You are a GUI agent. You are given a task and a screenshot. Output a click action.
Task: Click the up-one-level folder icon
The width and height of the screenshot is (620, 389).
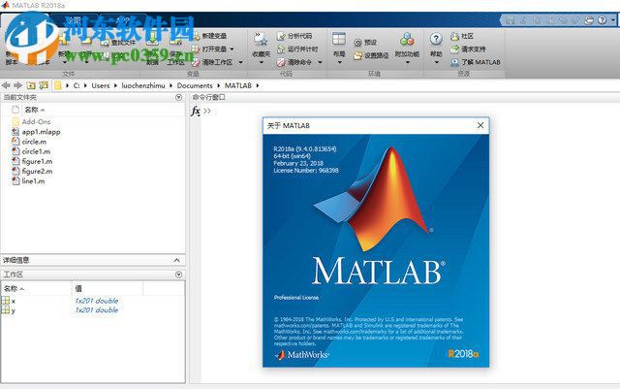(x=31, y=85)
